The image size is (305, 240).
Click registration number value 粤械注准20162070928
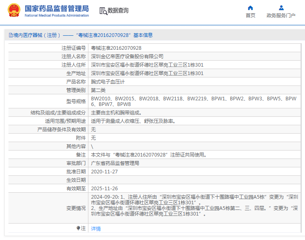tap(116, 48)
